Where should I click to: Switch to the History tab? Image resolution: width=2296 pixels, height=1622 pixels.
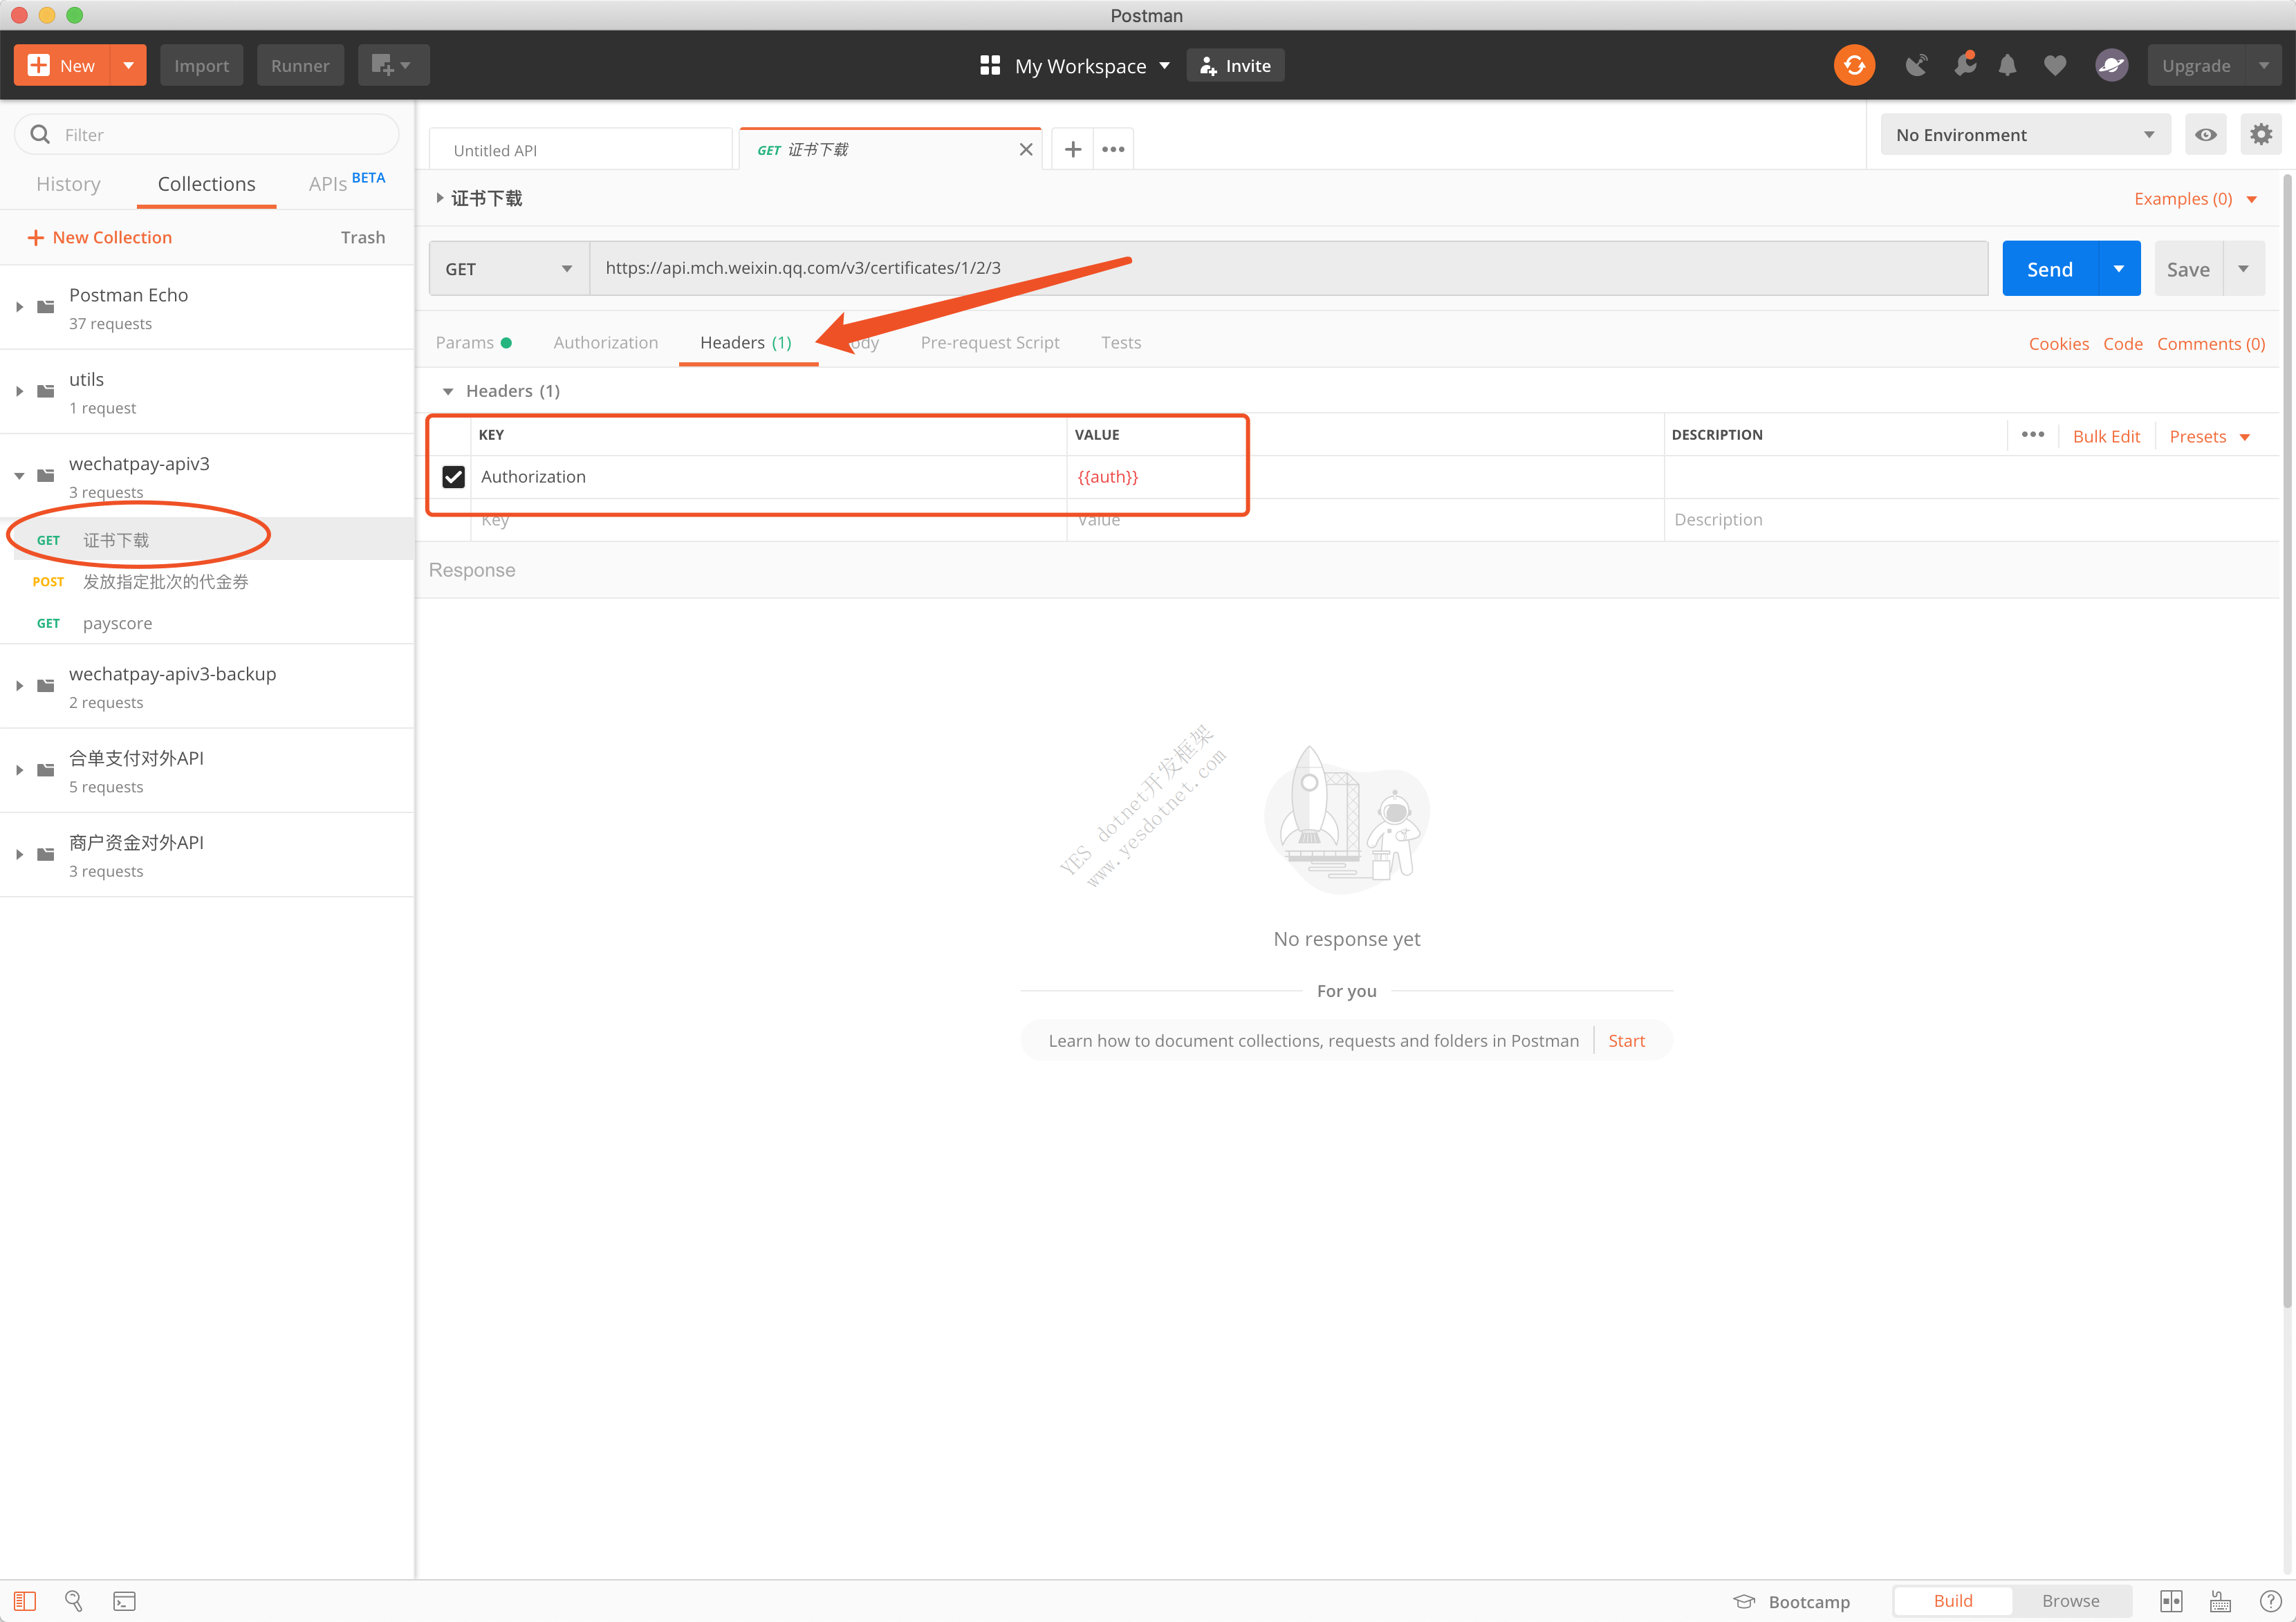click(x=68, y=184)
